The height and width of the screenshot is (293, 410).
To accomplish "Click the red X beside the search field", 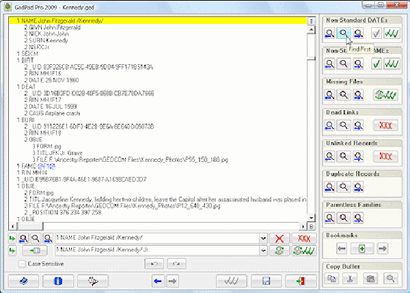I will 278,238.
